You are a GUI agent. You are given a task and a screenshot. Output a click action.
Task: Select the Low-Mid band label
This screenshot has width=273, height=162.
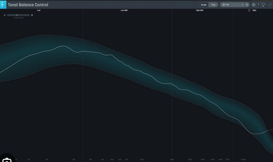coord(124,10)
